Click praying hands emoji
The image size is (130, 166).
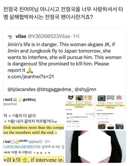(30, 70)
